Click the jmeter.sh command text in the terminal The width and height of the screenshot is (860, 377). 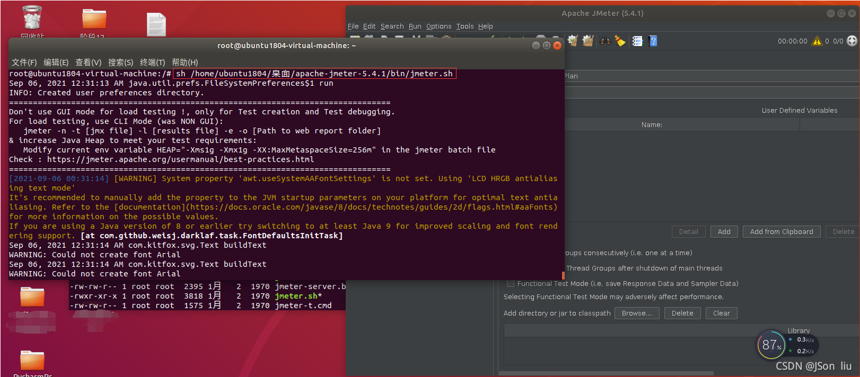[314, 74]
